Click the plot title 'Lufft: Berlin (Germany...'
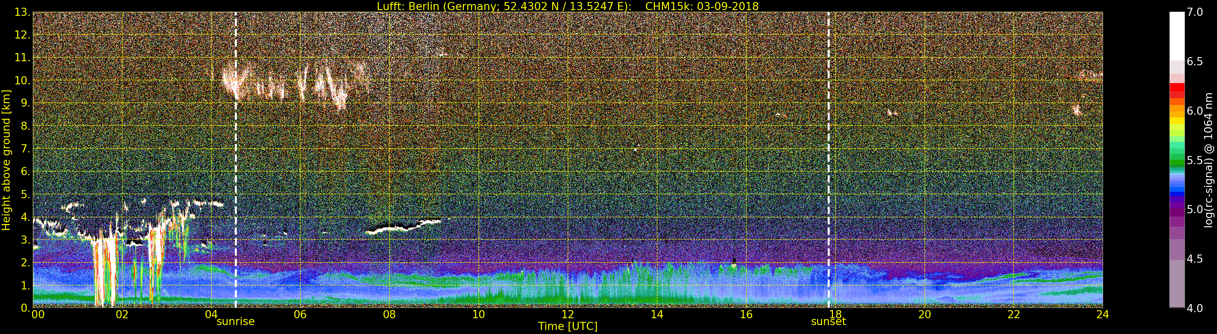 point(568,6)
